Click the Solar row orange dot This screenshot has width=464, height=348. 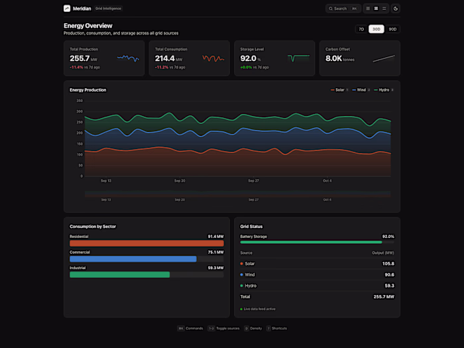click(241, 264)
